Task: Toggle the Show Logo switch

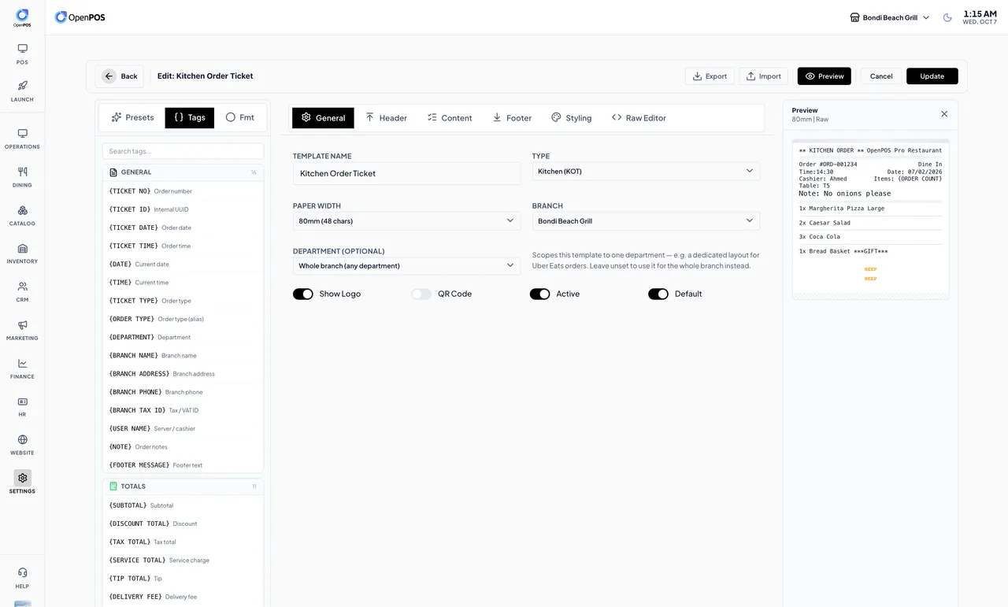Action: (x=303, y=294)
